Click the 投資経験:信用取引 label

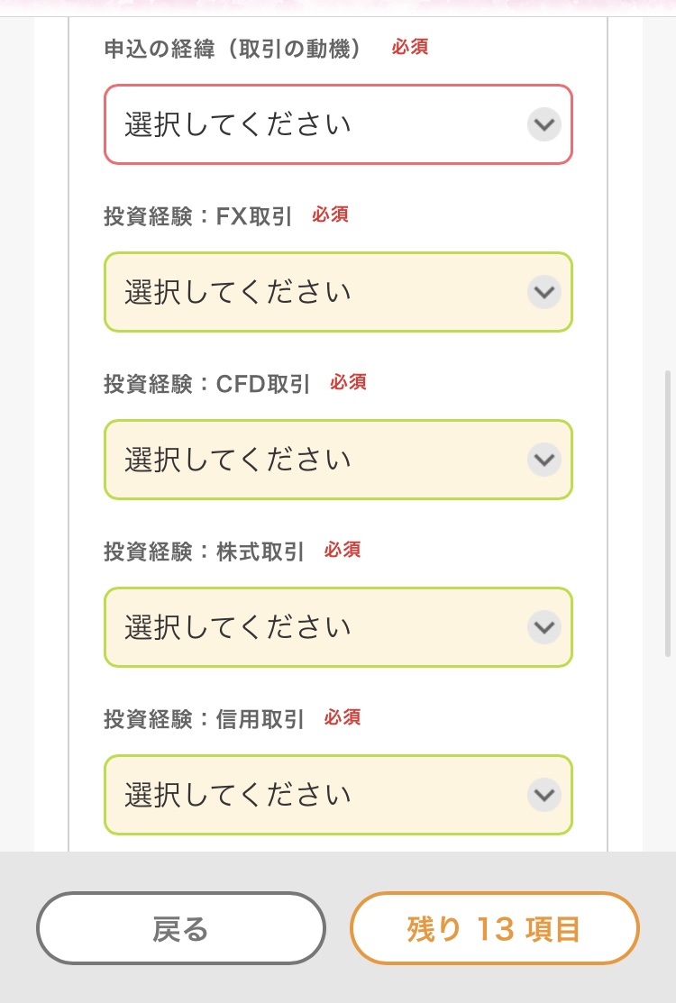tap(204, 718)
